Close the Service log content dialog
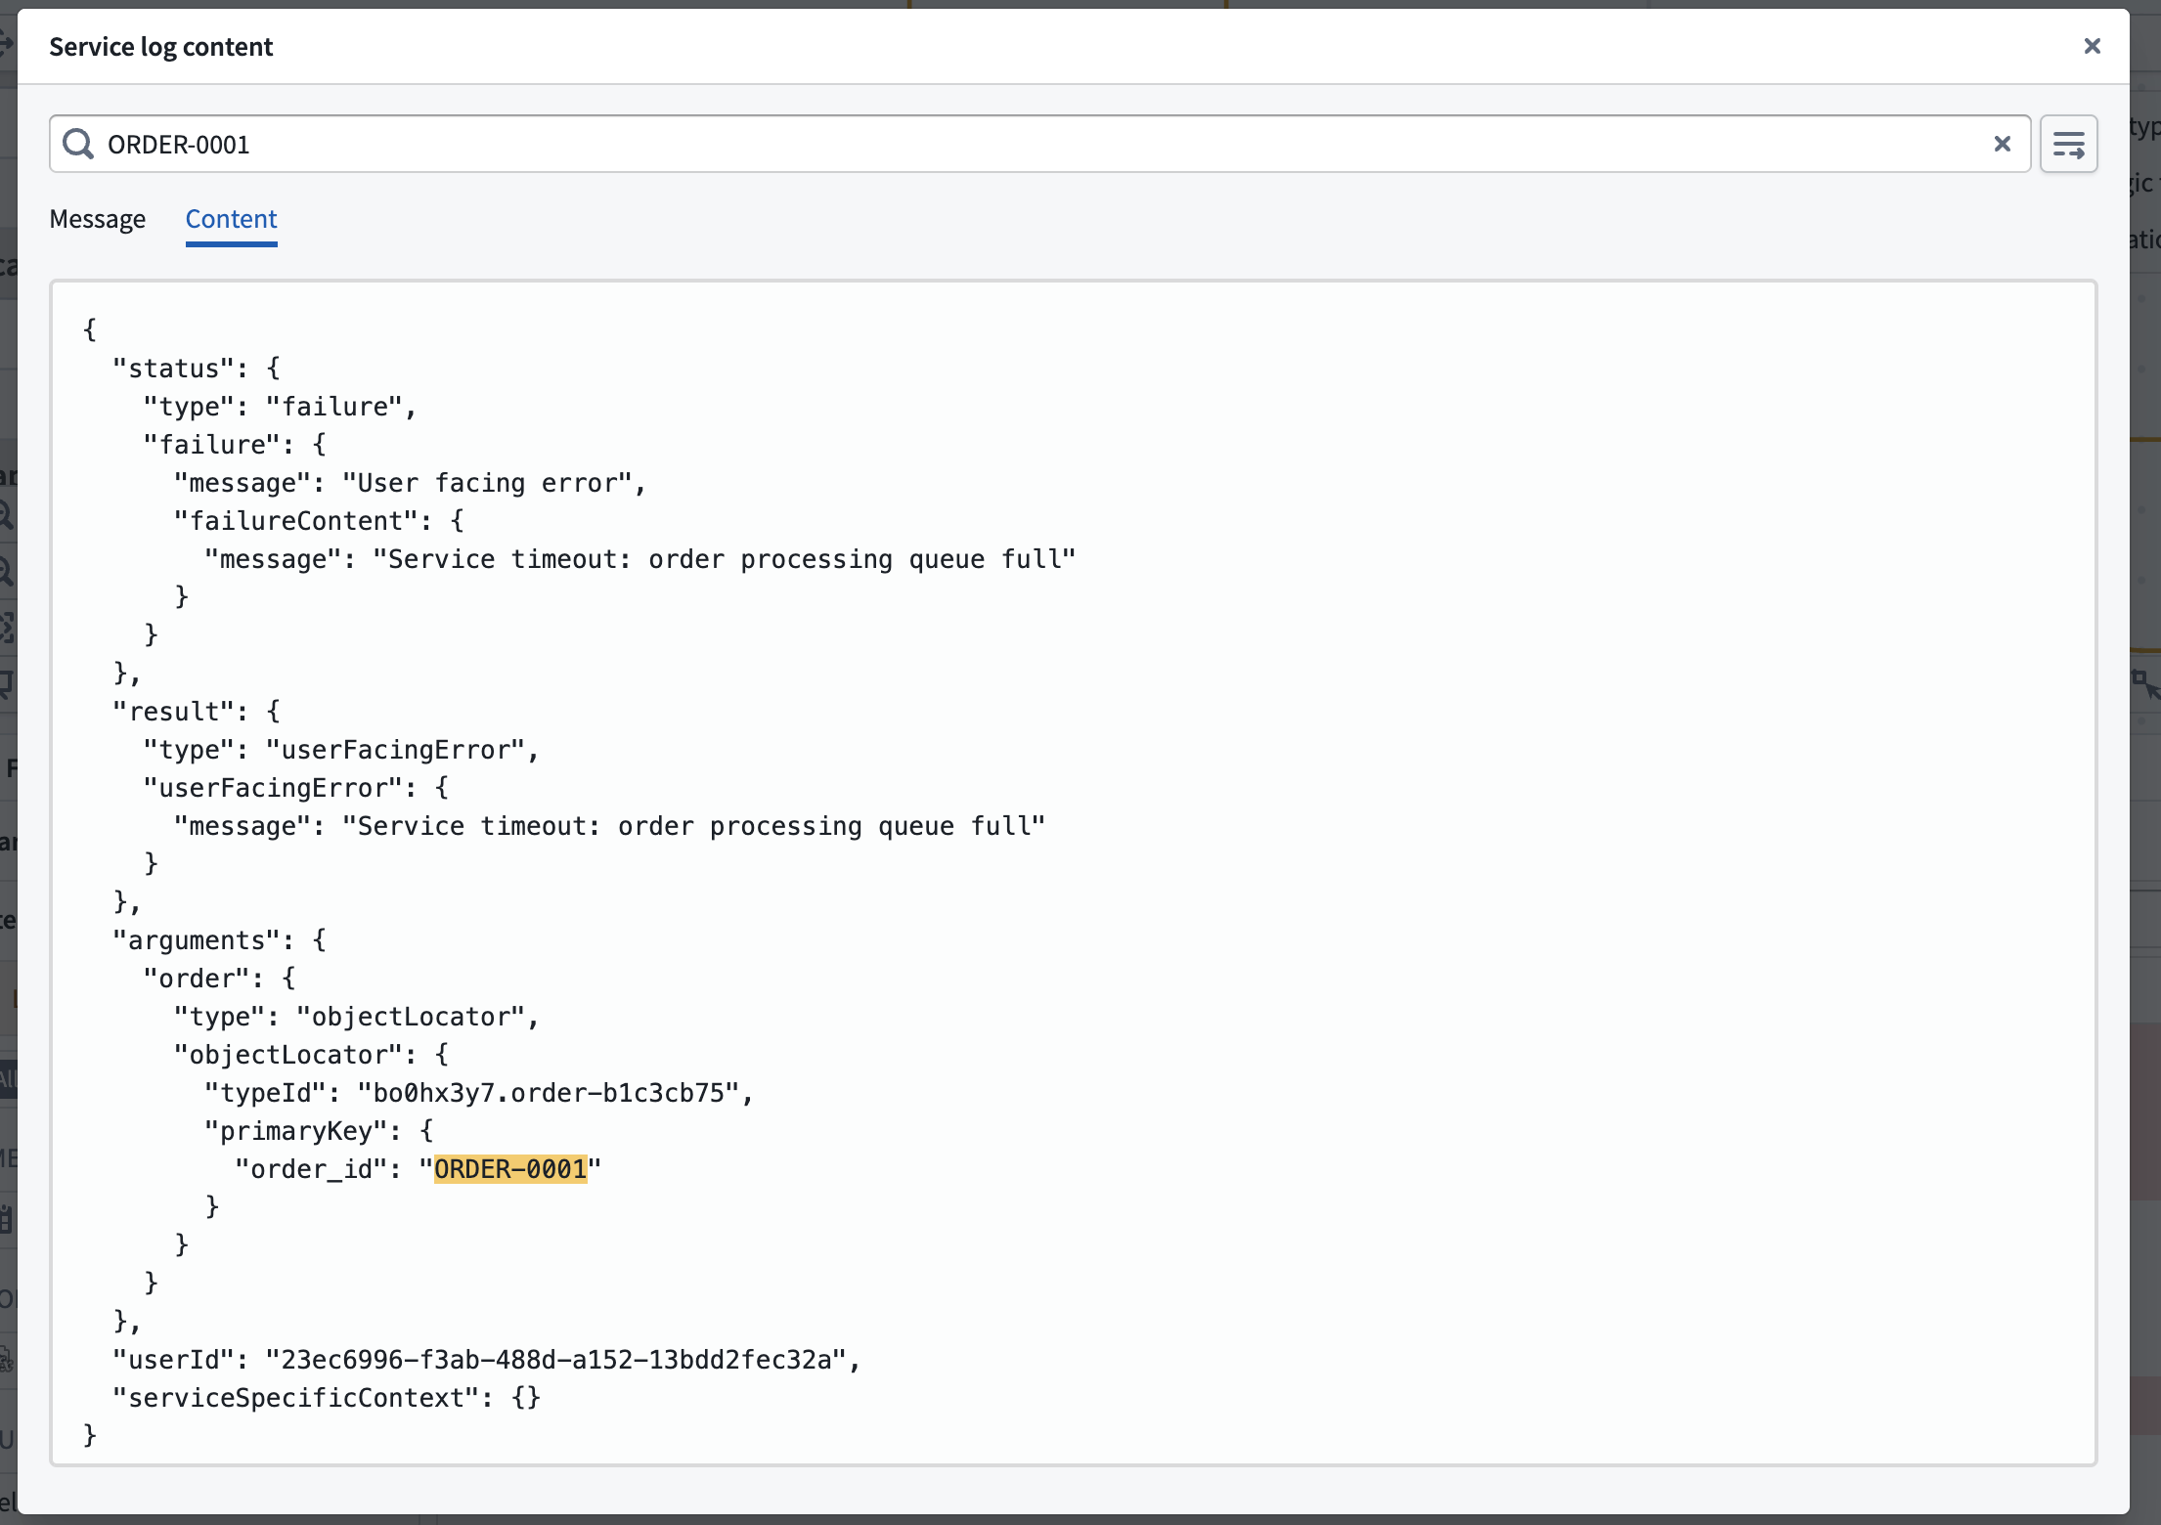This screenshot has height=1525, width=2161. coord(2092,46)
